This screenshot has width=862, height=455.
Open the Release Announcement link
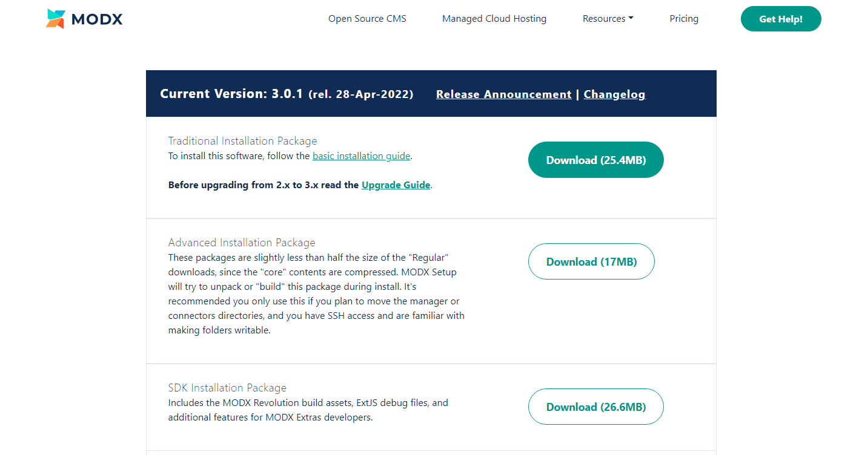[x=504, y=94]
